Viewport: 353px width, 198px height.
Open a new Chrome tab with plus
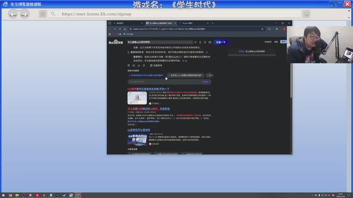point(213,23)
